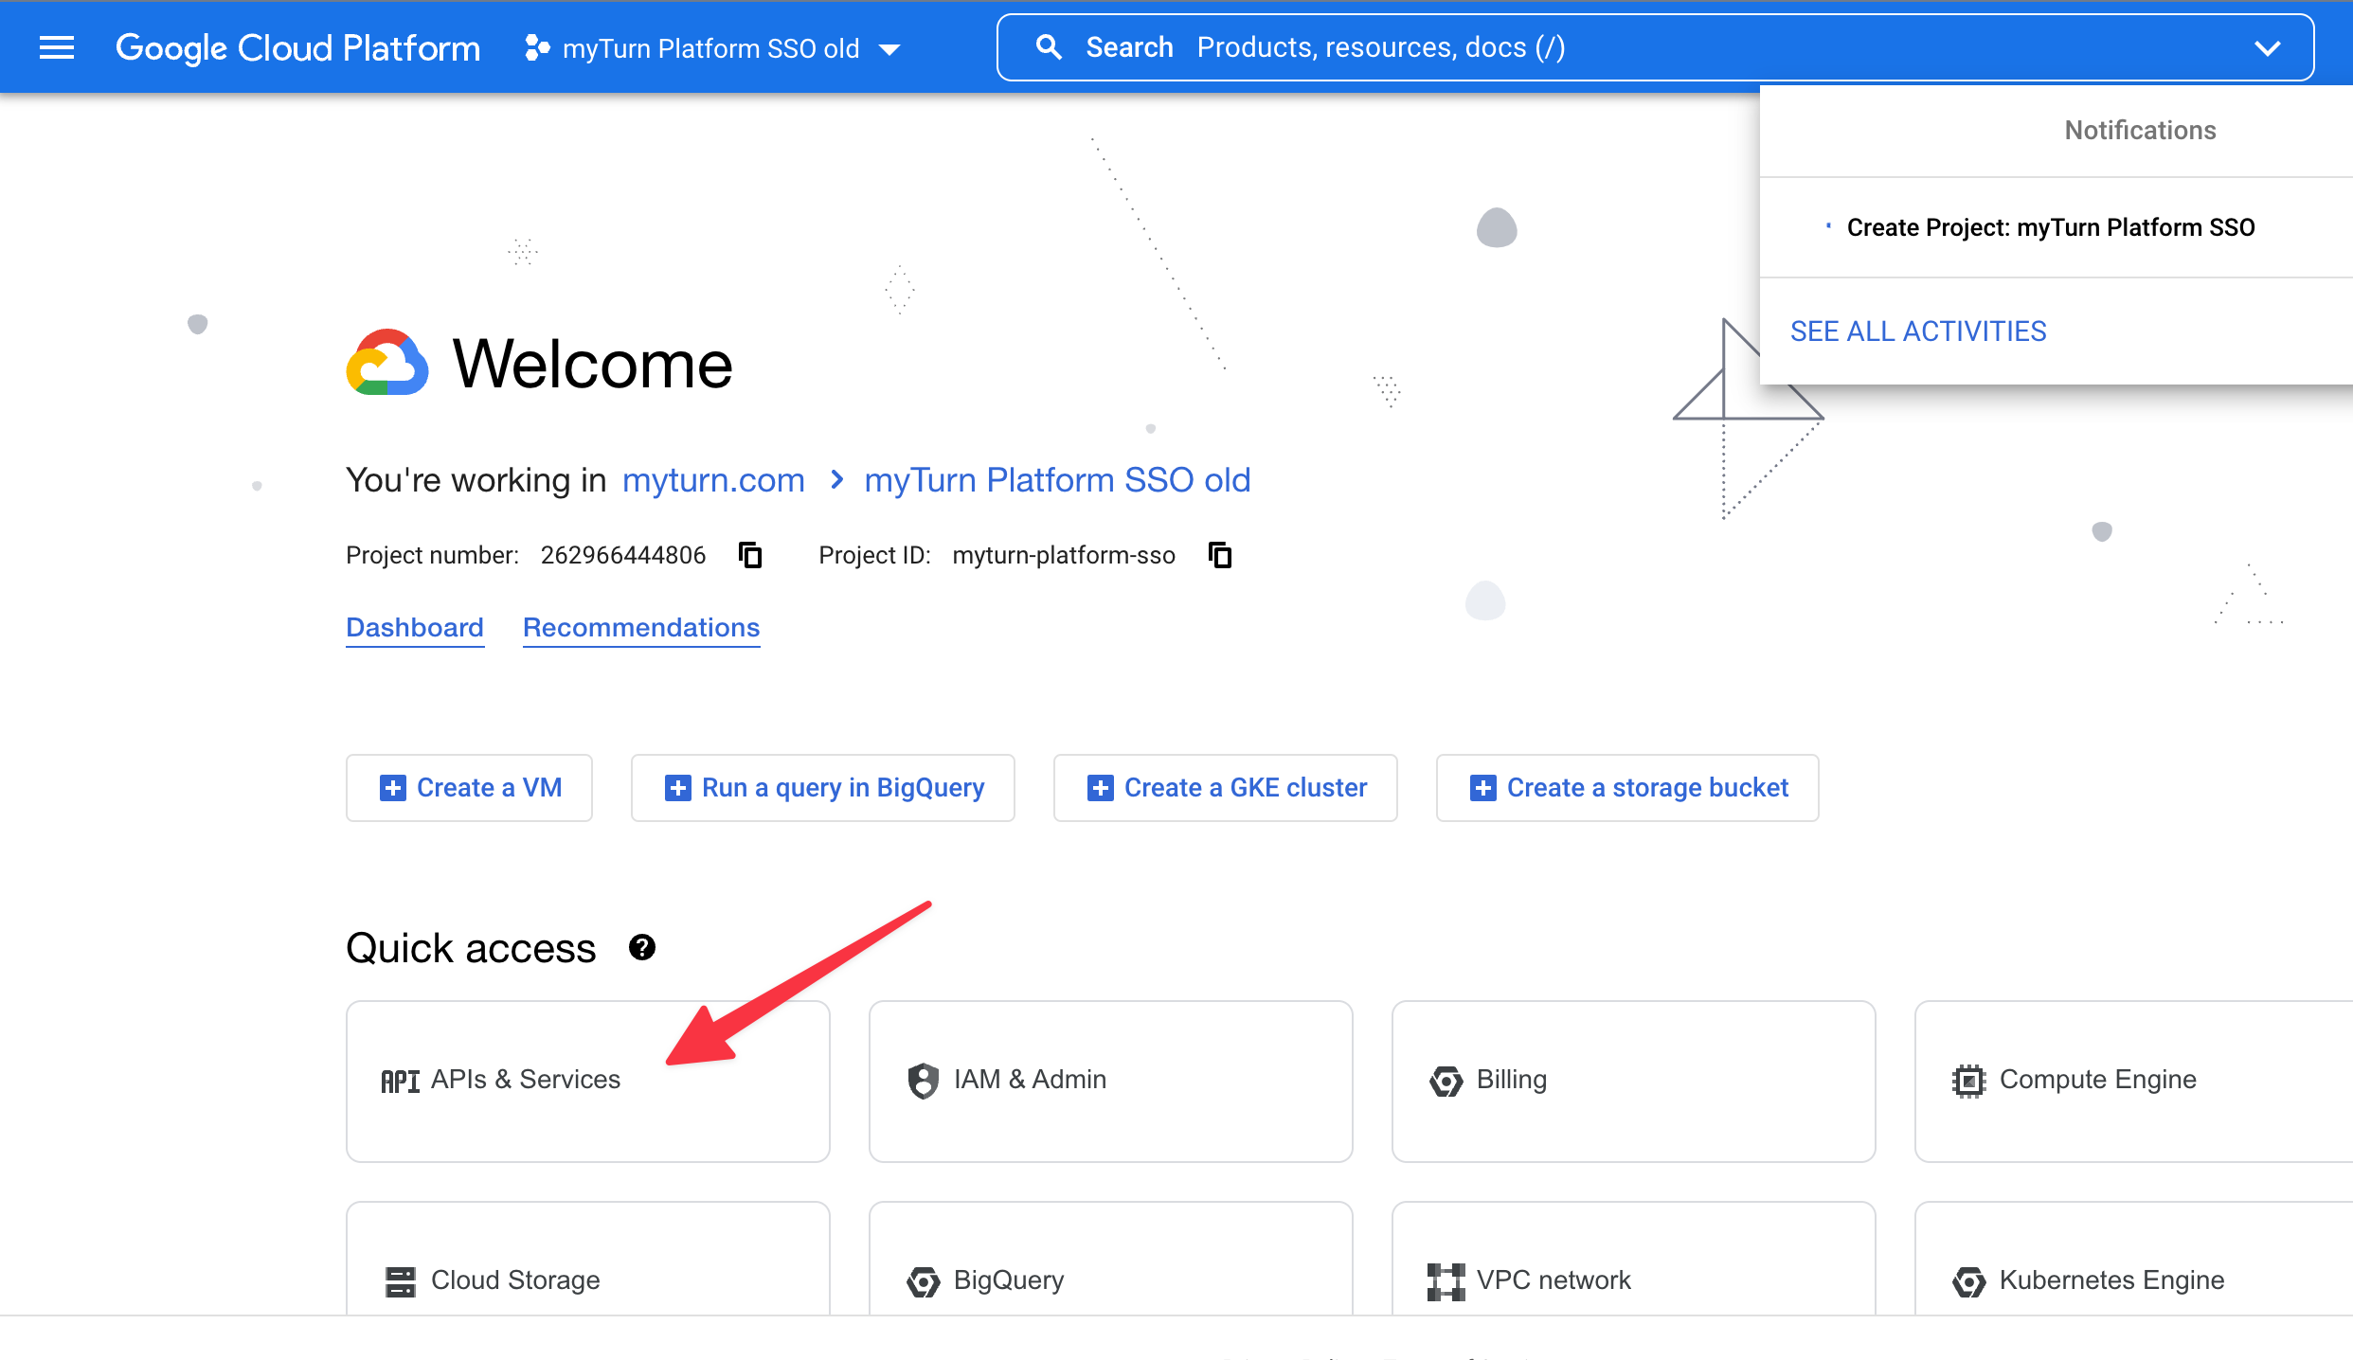Screen dimensions: 2353x1360
Task: Open the Kubernetes Engine card
Action: [x=2134, y=1259]
